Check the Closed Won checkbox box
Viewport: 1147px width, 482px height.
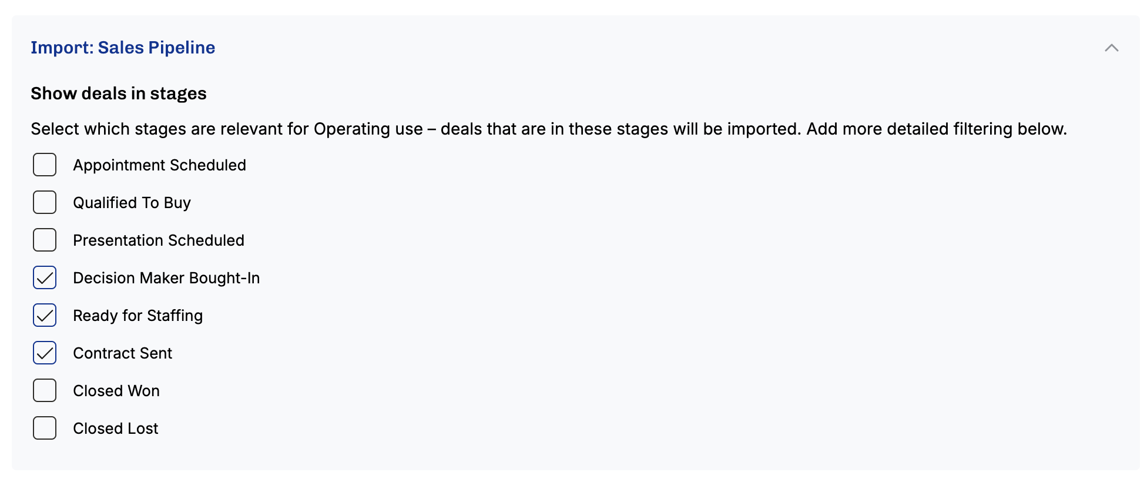pyautogui.click(x=45, y=391)
